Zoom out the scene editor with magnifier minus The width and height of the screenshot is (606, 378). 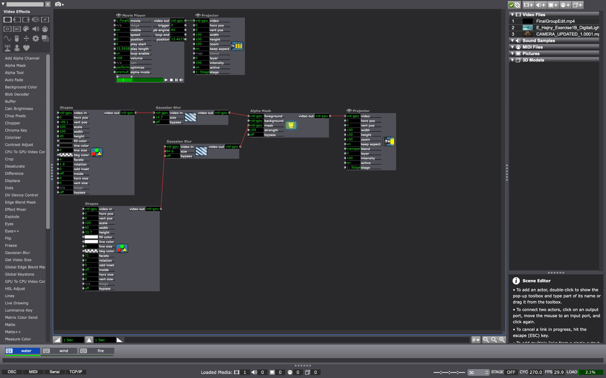coord(486,340)
